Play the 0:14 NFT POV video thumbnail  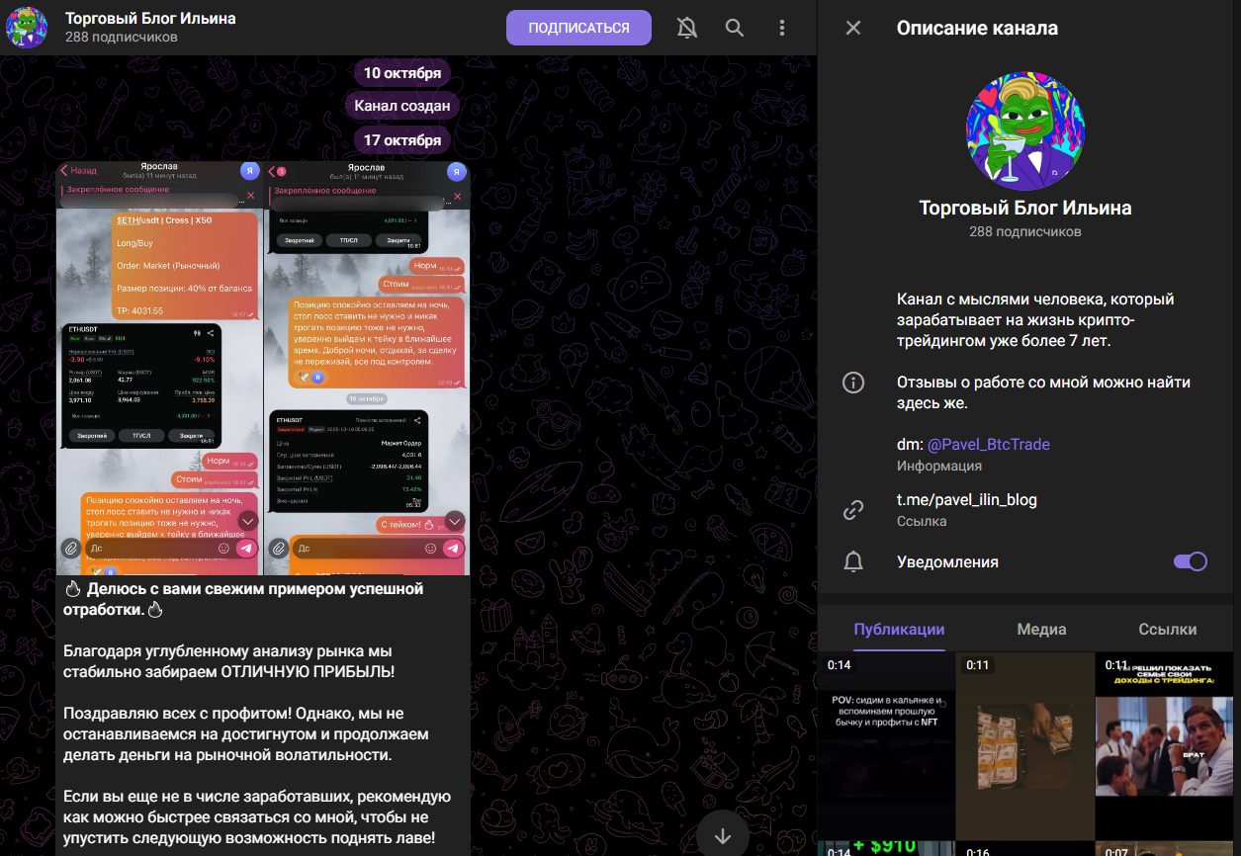point(886,746)
